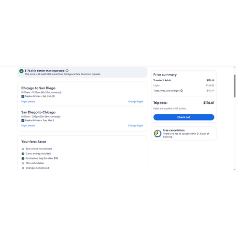The height and width of the screenshot is (236, 236).
Task: Click Alaska Airlines logo for San Diego return
Action: (x=23, y=121)
